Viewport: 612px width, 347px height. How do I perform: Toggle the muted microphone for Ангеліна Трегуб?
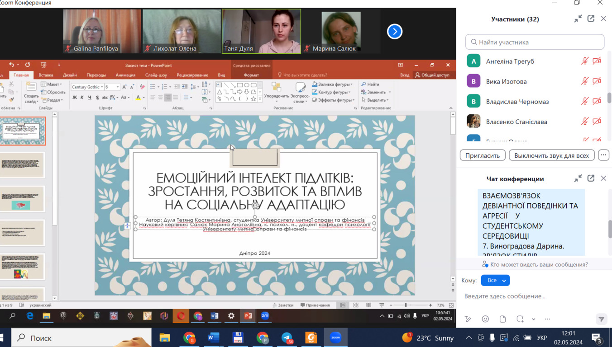[x=585, y=61]
